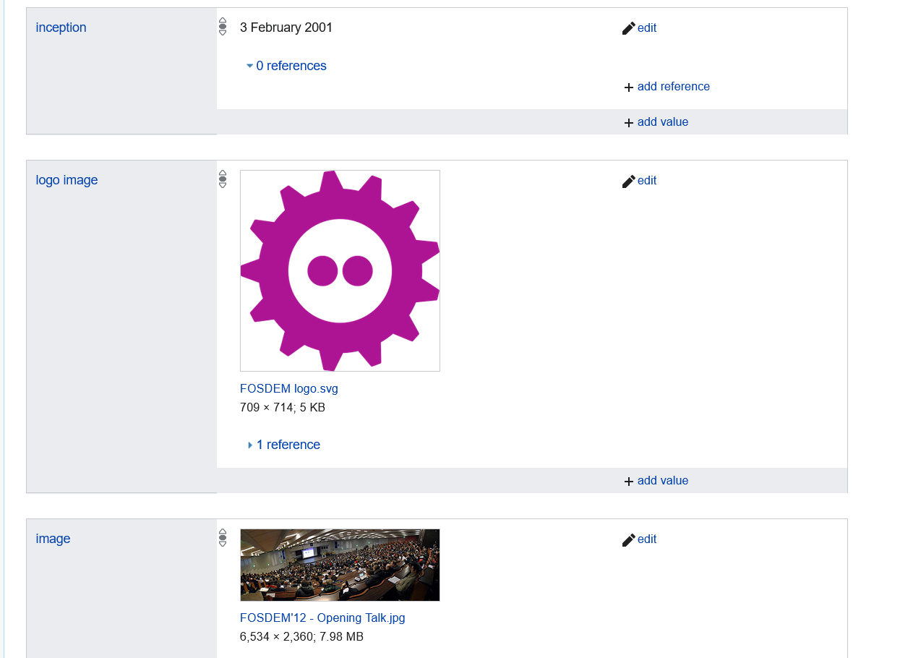Click add value under logo image
The height and width of the screenshot is (658, 900).
(663, 480)
